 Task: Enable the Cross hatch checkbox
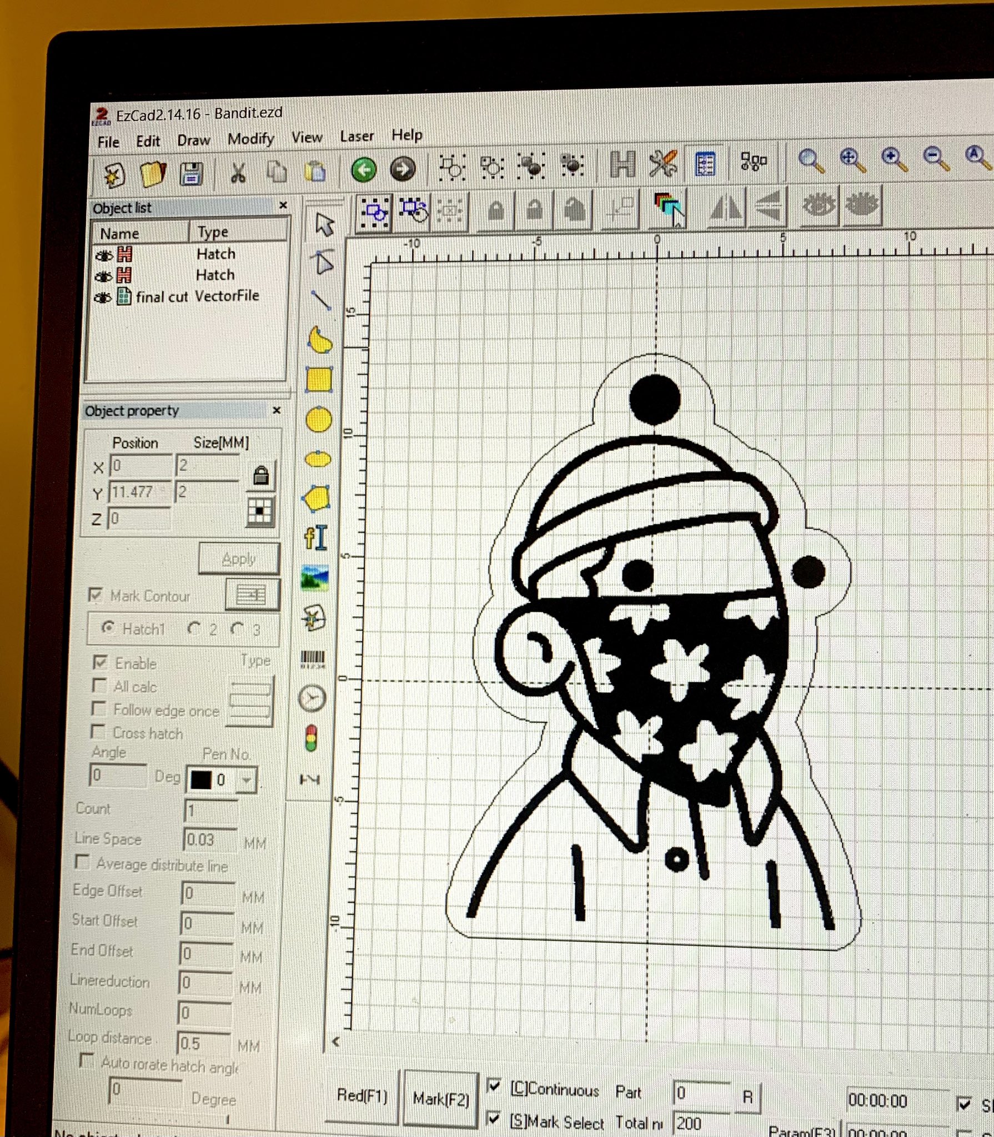pyautogui.click(x=98, y=732)
